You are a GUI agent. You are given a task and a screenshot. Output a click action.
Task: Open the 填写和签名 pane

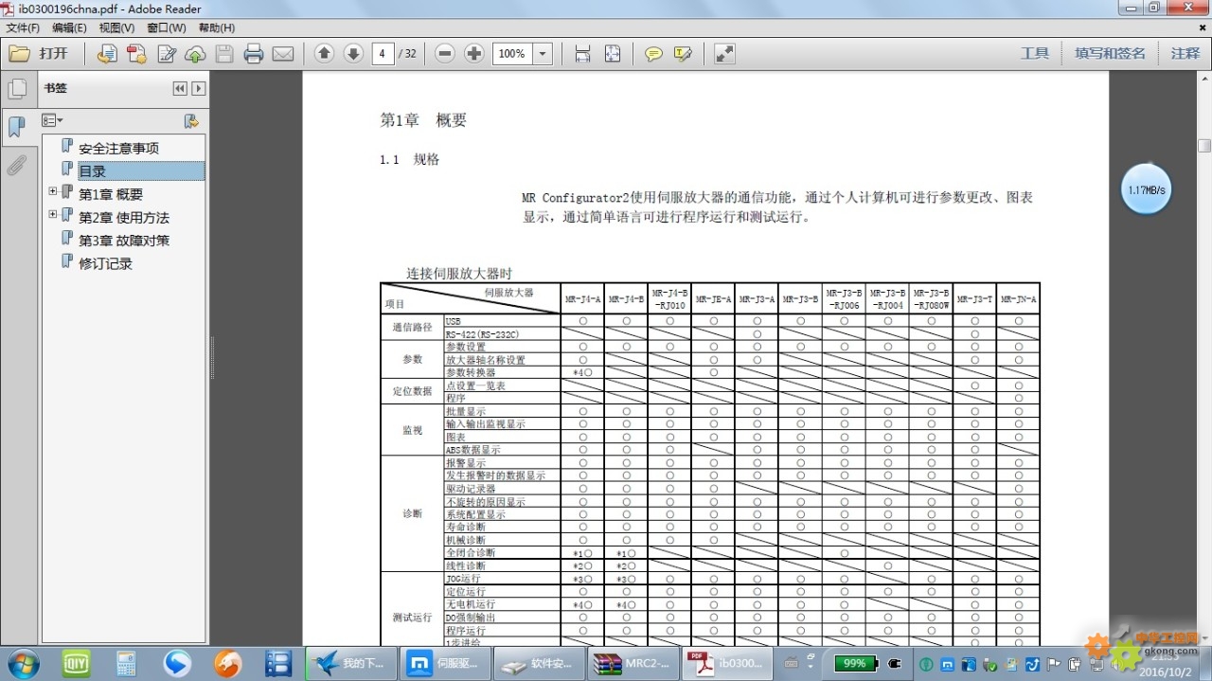point(1110,54)
